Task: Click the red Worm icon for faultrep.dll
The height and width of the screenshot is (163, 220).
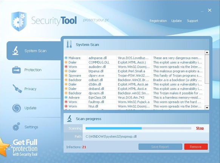Action: (66, 102)
